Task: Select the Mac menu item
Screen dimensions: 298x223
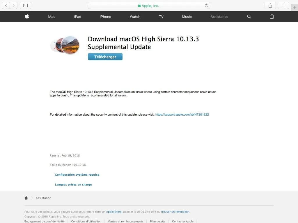Action: point(52,17)
